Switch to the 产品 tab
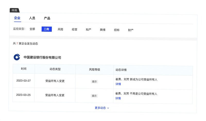206x121 pixels. pos(47,18)
